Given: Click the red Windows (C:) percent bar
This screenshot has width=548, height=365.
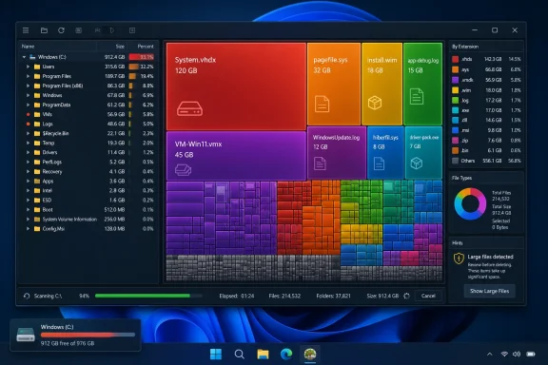Looking at the screenshot, I should pyautogui.click(x=142, y=57).
